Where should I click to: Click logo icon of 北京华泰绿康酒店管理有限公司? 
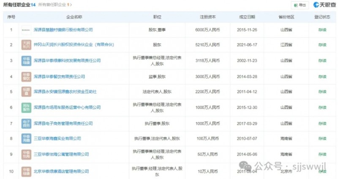(x=26, y=171)
